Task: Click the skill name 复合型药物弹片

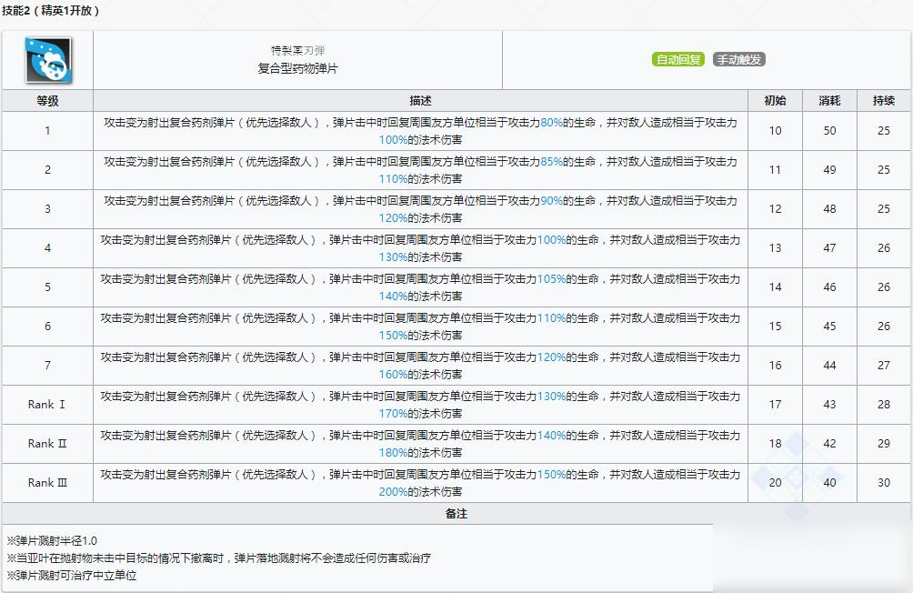Action: (x=297, y=68)
